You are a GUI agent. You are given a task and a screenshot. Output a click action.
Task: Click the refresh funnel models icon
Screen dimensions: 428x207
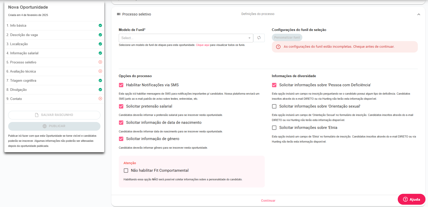pos(259,38)
